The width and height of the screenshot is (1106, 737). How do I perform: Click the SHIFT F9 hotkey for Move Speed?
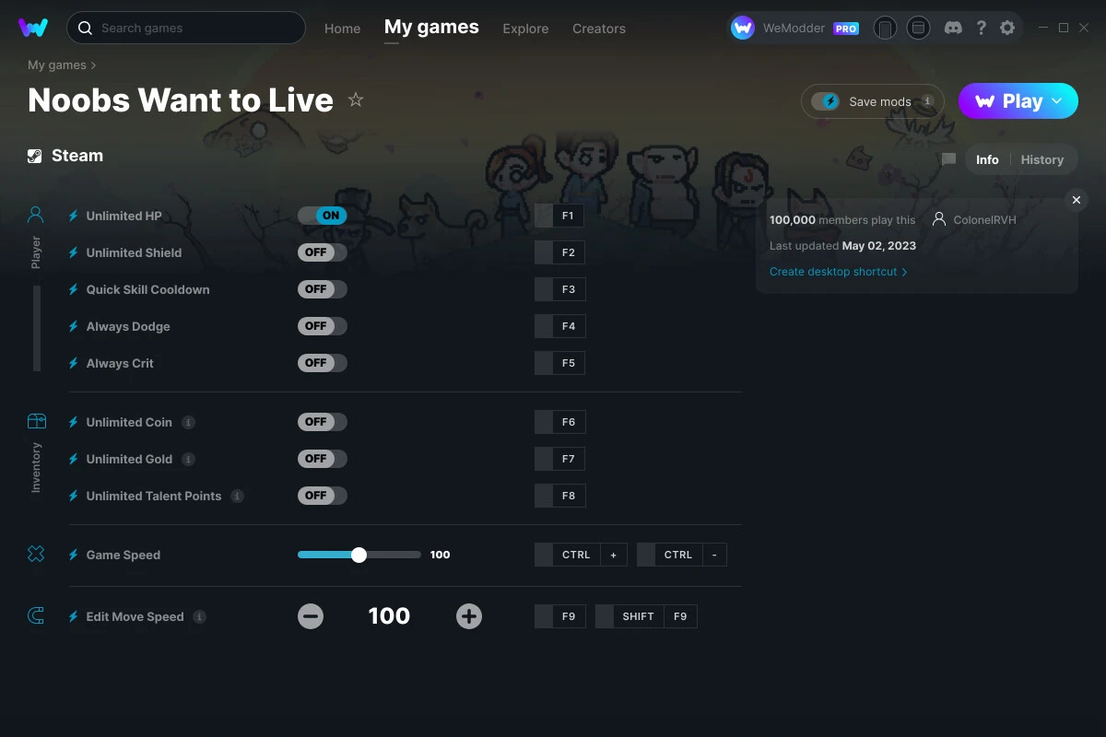tap(646, 616)
